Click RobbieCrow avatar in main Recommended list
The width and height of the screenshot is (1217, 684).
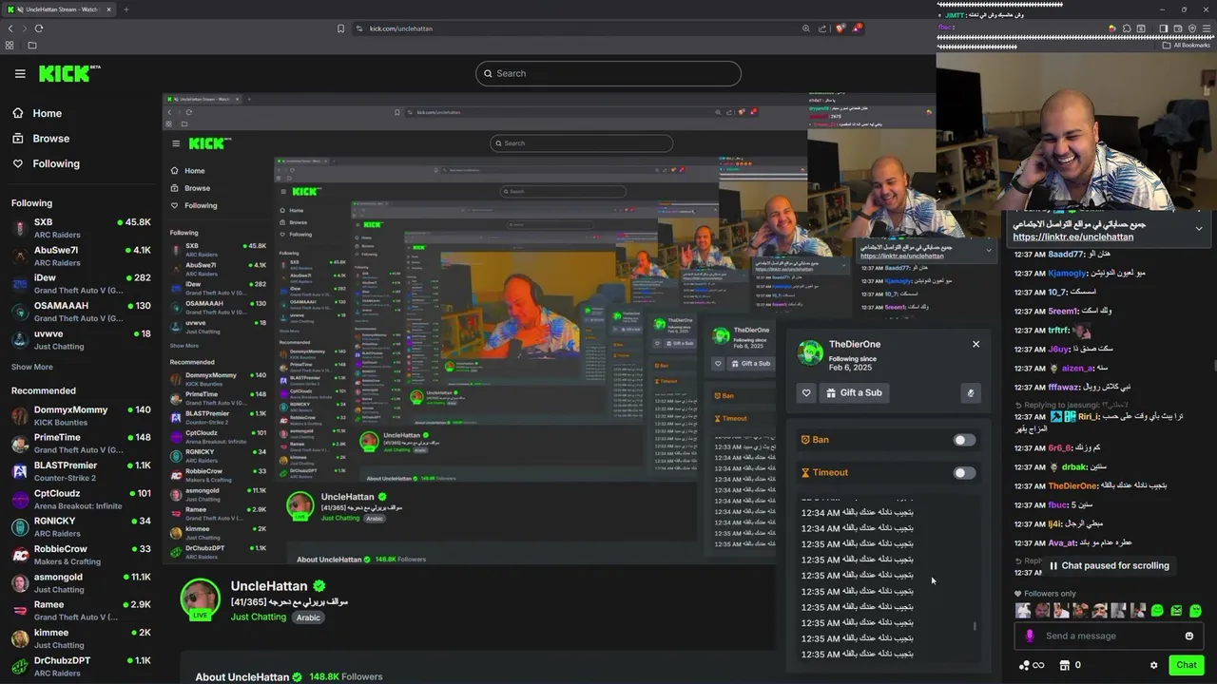point(19,555)
